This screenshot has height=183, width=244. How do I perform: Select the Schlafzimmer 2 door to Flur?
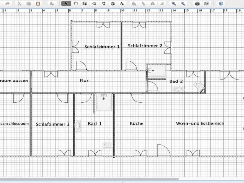[131, 65]
